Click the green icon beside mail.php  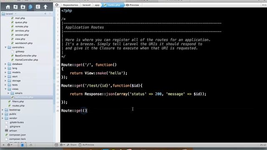[12, 18]
